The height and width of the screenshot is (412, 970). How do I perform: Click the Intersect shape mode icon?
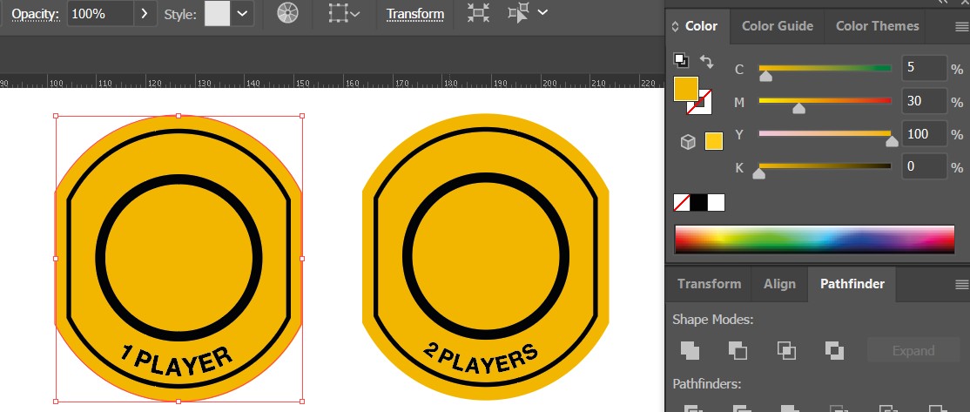pyautogui.click(x=786, y=351)
